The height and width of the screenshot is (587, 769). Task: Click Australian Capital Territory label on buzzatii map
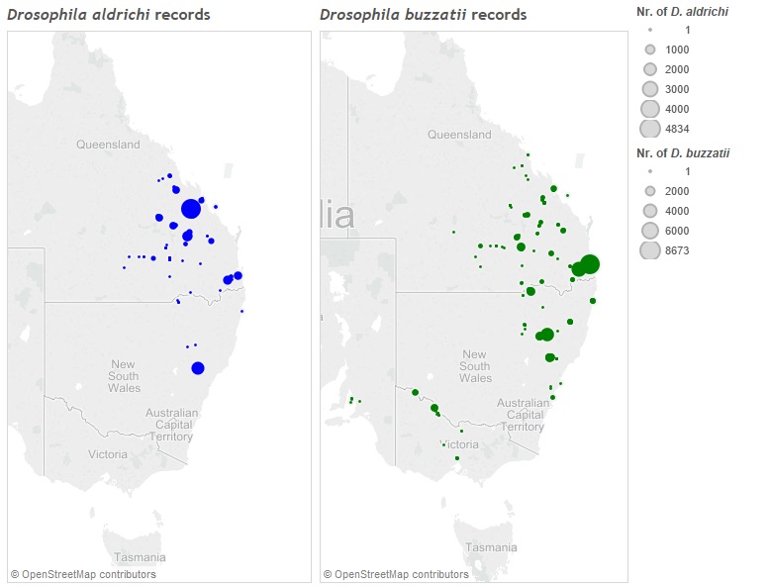(x=522, y=415)
